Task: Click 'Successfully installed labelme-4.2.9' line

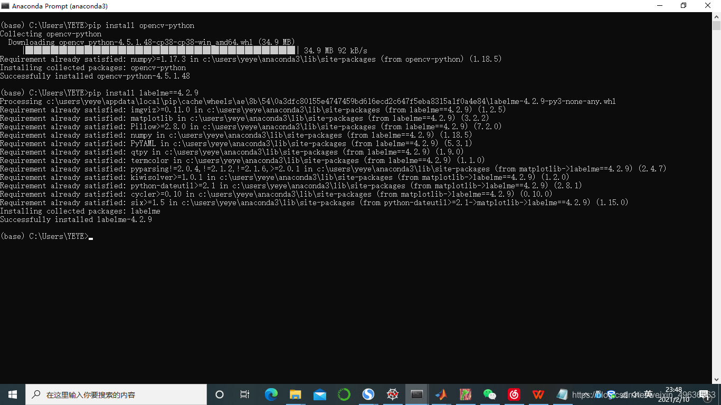Action: click(x=76, y=219)
